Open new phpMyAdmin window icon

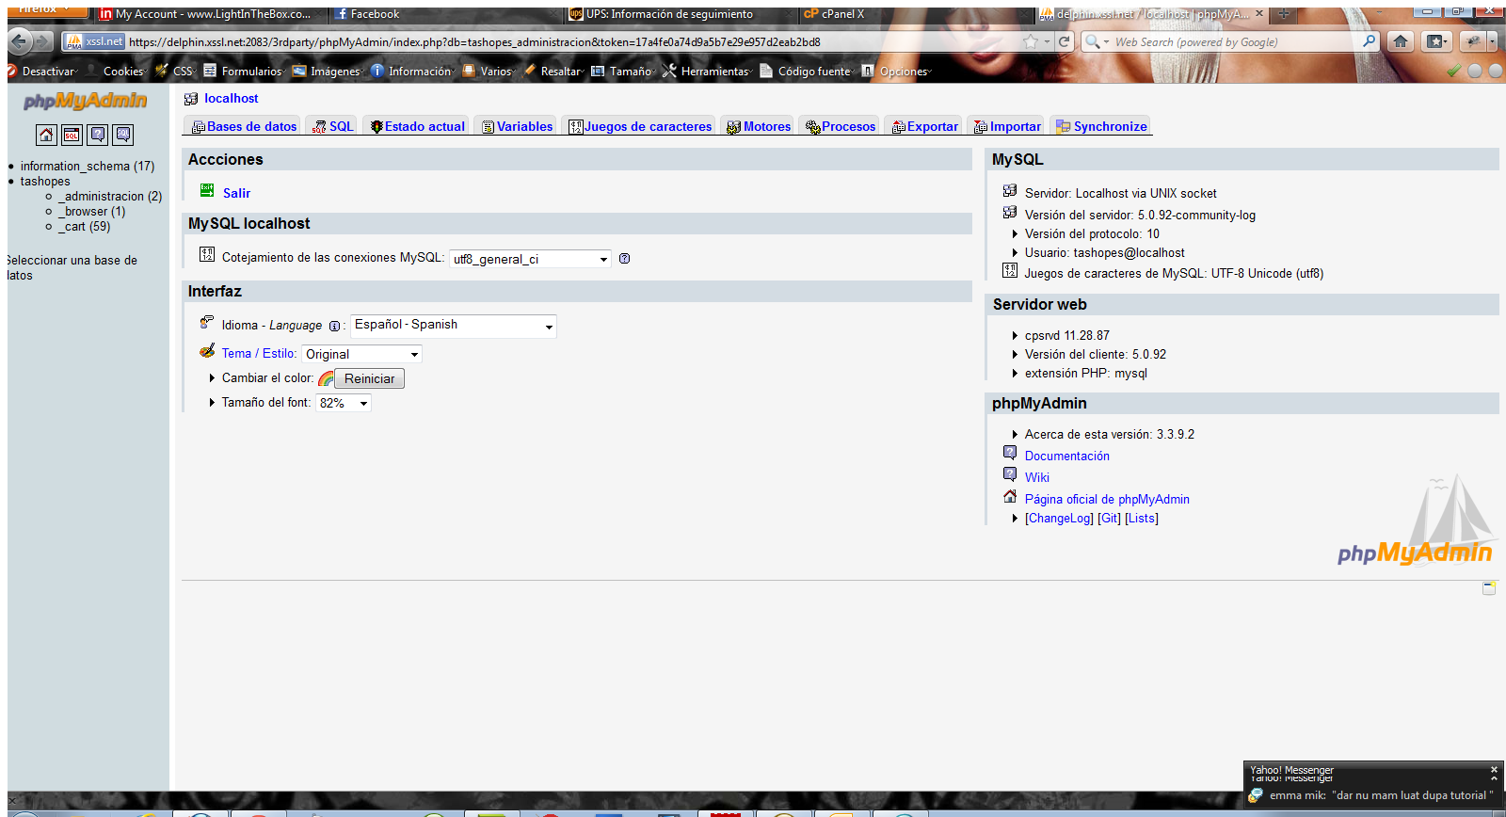click(1489, 588)
